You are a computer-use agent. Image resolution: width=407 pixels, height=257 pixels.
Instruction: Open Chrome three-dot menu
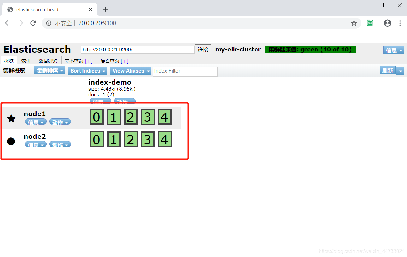[x=400, y=23]
